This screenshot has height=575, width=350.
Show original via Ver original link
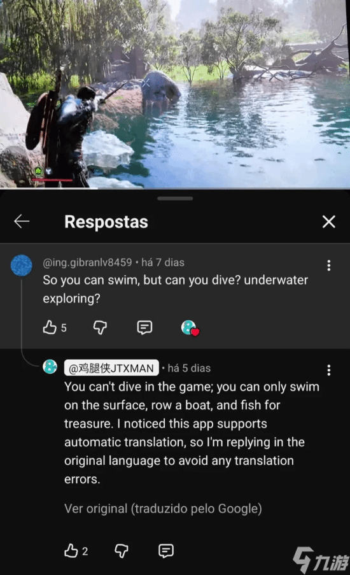pyautogui.click(x=163, y=509)
